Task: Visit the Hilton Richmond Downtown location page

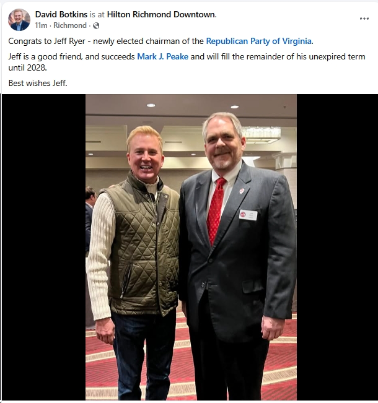Action: click(161, 14)
